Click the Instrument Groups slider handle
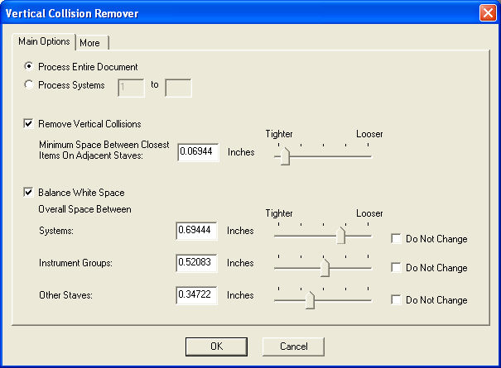The image size is (501, 368). click(x=325, y=267)
